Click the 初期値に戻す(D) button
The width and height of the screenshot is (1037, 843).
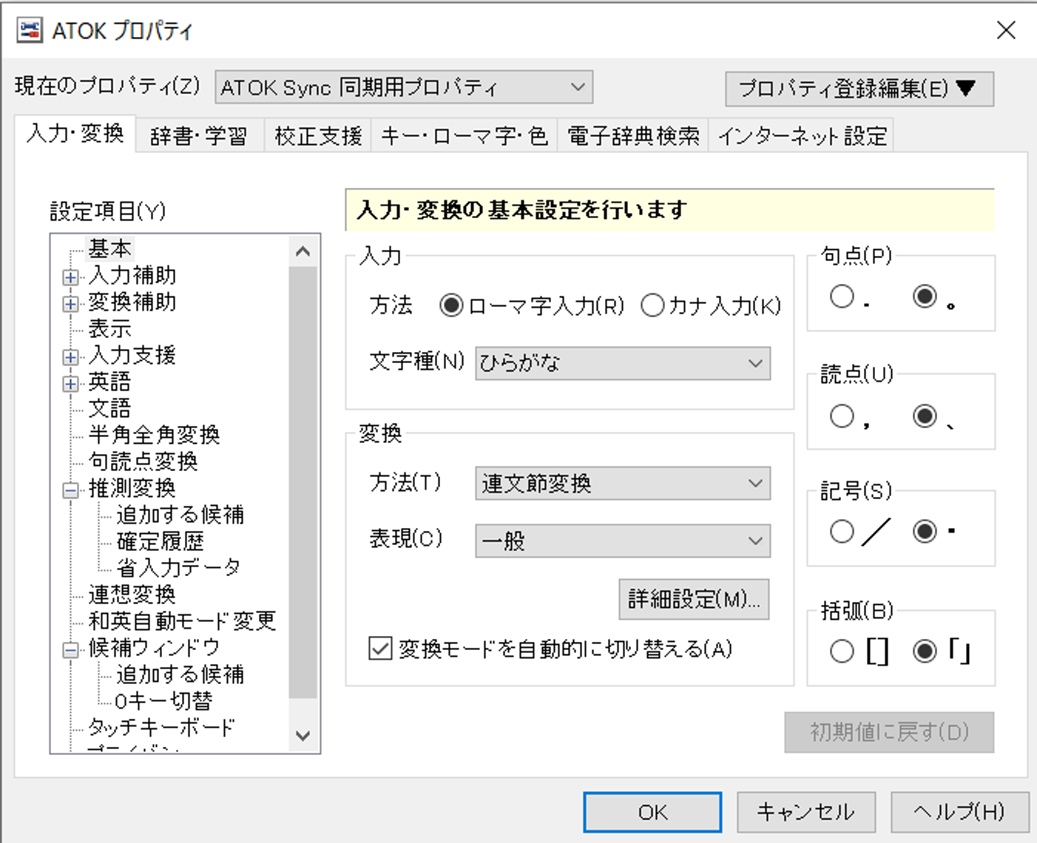pyautogui.click(x=889, y=732)
